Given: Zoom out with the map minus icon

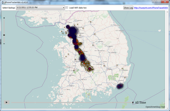Looking at the screenshot, I should click(x=4, y=44).
